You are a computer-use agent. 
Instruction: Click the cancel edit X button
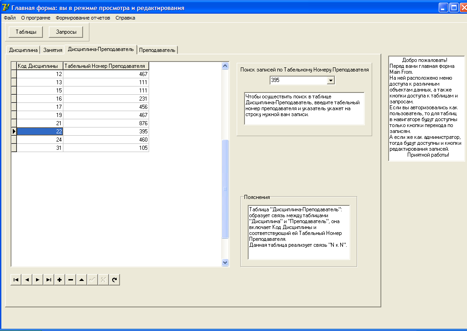click(104, 280)
